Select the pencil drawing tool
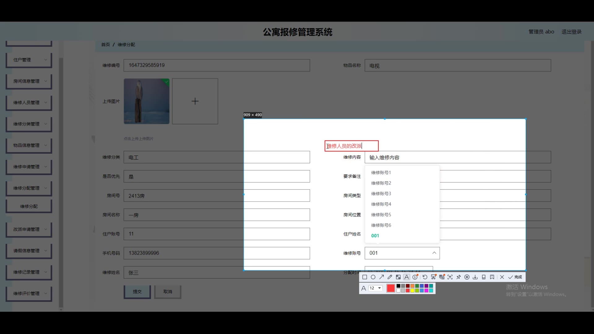The height and width of the screenshot is (334, 594). click(x=390, y=277)
